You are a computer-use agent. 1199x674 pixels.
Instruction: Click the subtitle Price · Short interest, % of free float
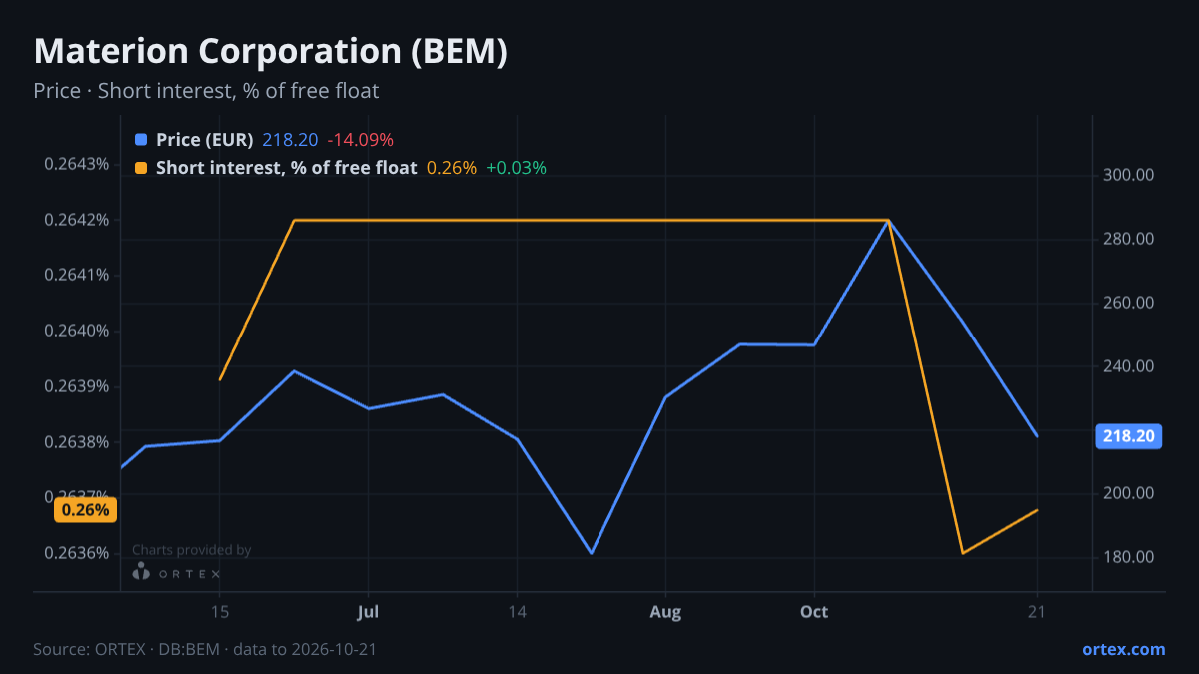(x=206, y=91)
